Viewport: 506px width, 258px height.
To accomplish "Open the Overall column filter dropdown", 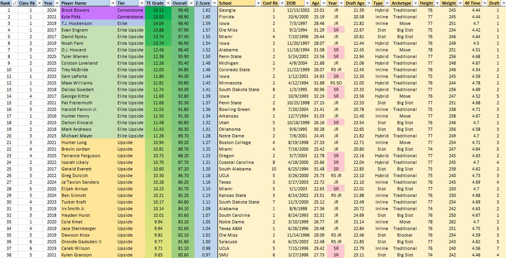I will [x=191, y=3].
